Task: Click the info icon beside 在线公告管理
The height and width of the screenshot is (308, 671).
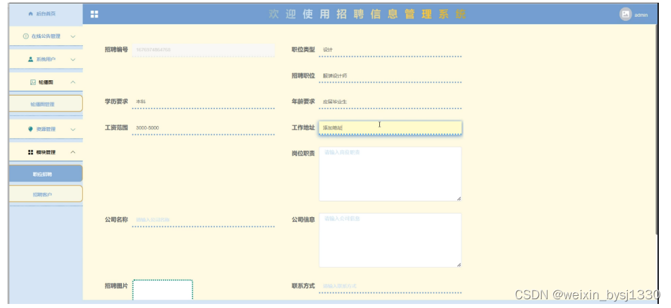Action: 26,36
